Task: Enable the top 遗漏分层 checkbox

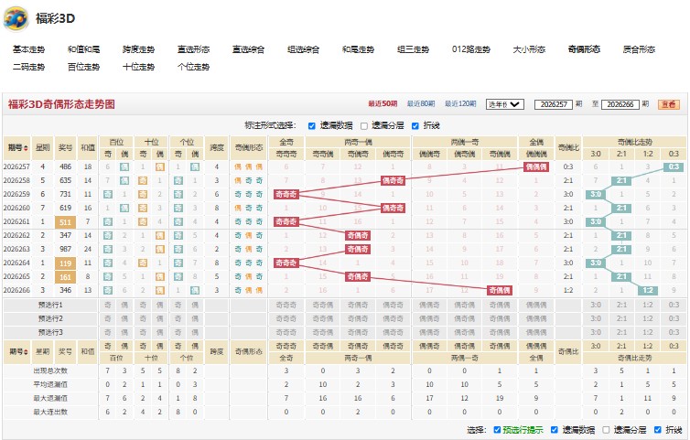Action: point(364,126)
